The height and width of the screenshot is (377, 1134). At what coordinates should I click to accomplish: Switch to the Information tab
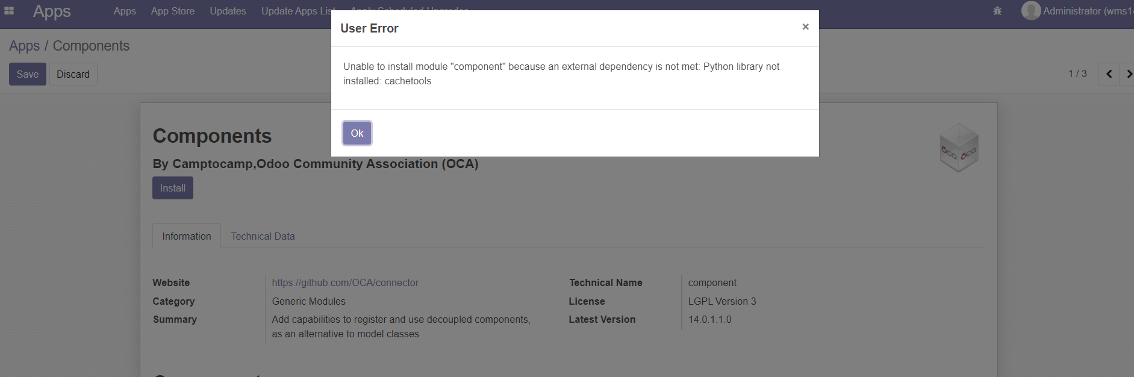pyautogui.click(x=187, y=236)
